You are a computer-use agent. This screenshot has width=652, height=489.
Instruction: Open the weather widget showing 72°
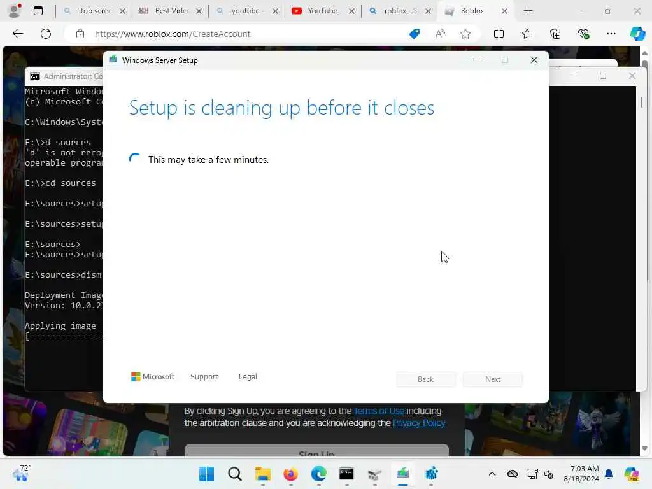21,473
